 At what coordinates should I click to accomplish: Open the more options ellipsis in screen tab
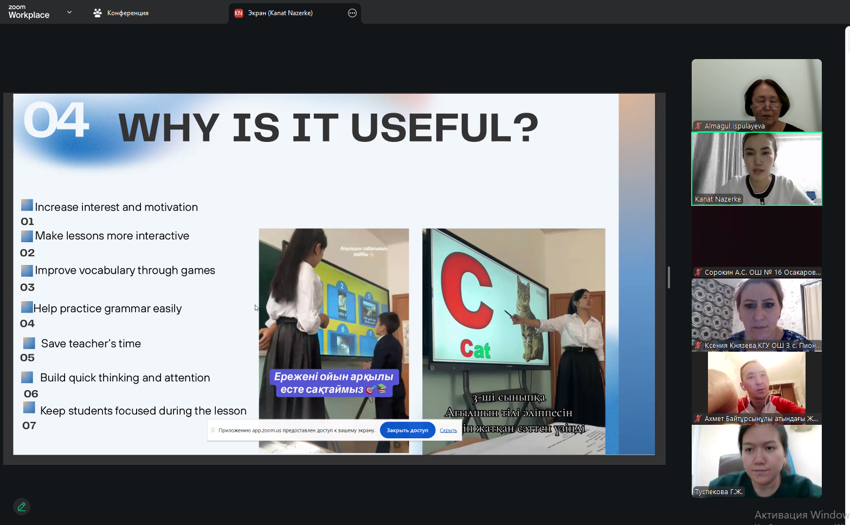(352, 13)
